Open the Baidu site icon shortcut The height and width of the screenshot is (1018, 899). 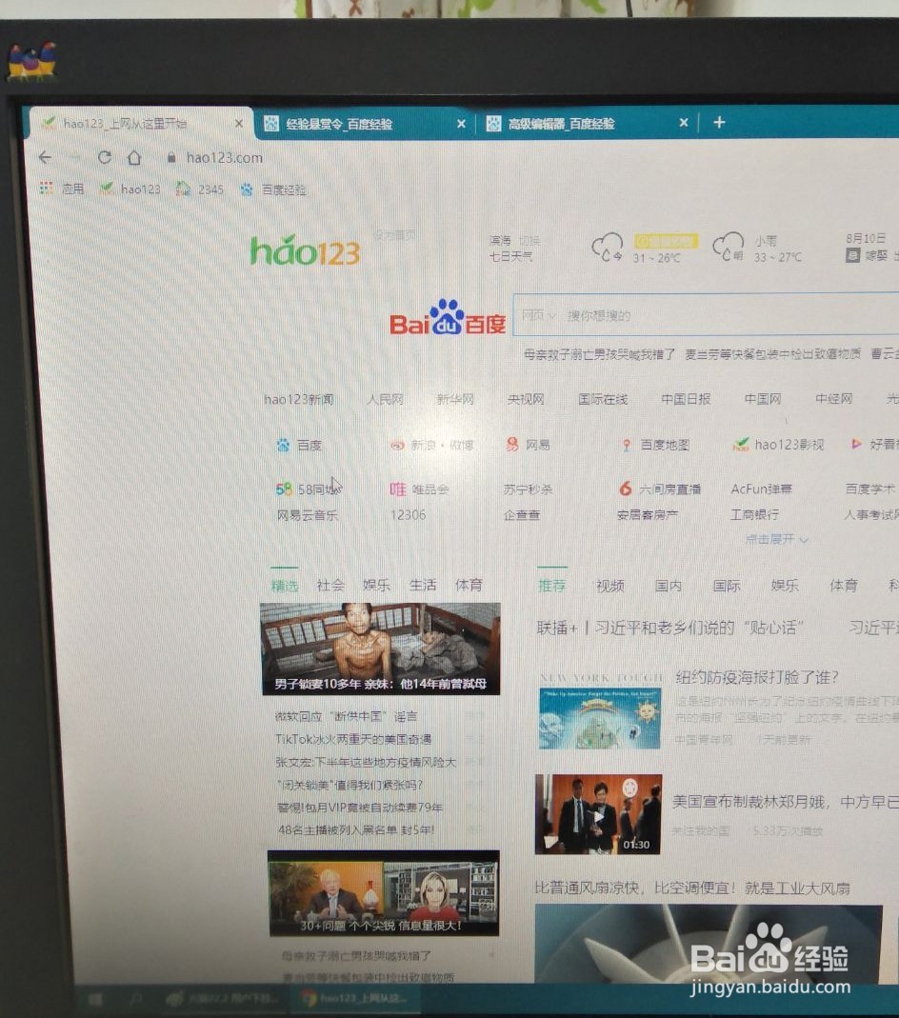point(282,445)
